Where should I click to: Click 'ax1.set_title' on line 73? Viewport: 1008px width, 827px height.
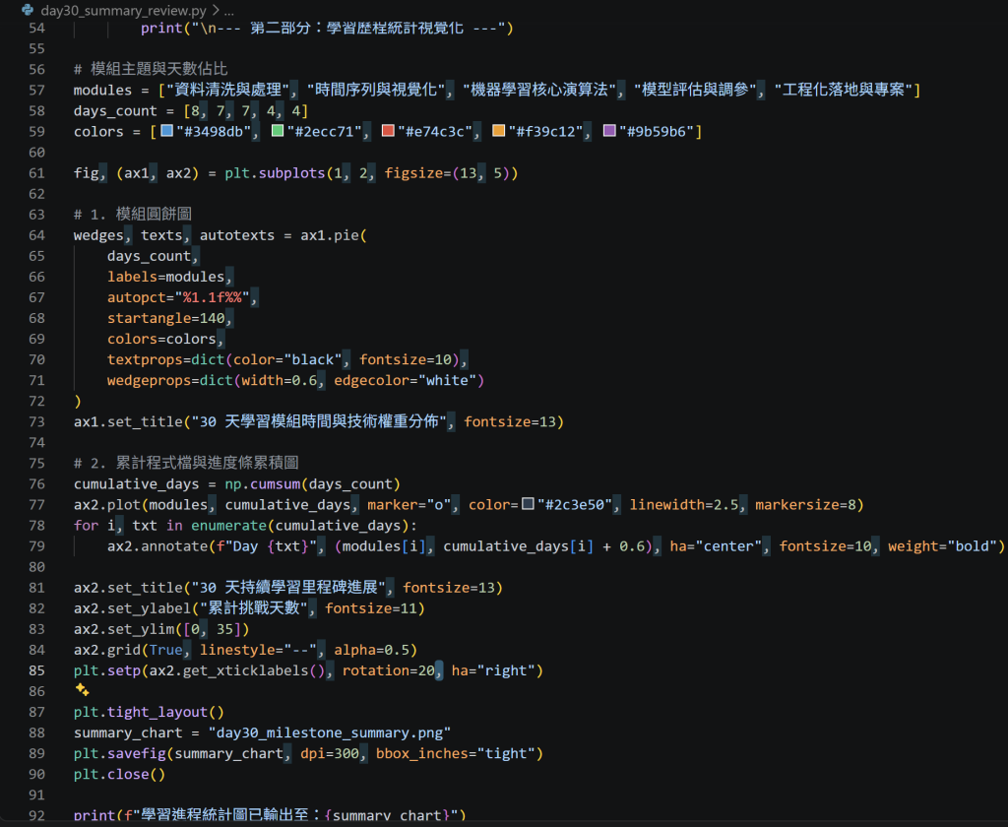click(128, 421)
